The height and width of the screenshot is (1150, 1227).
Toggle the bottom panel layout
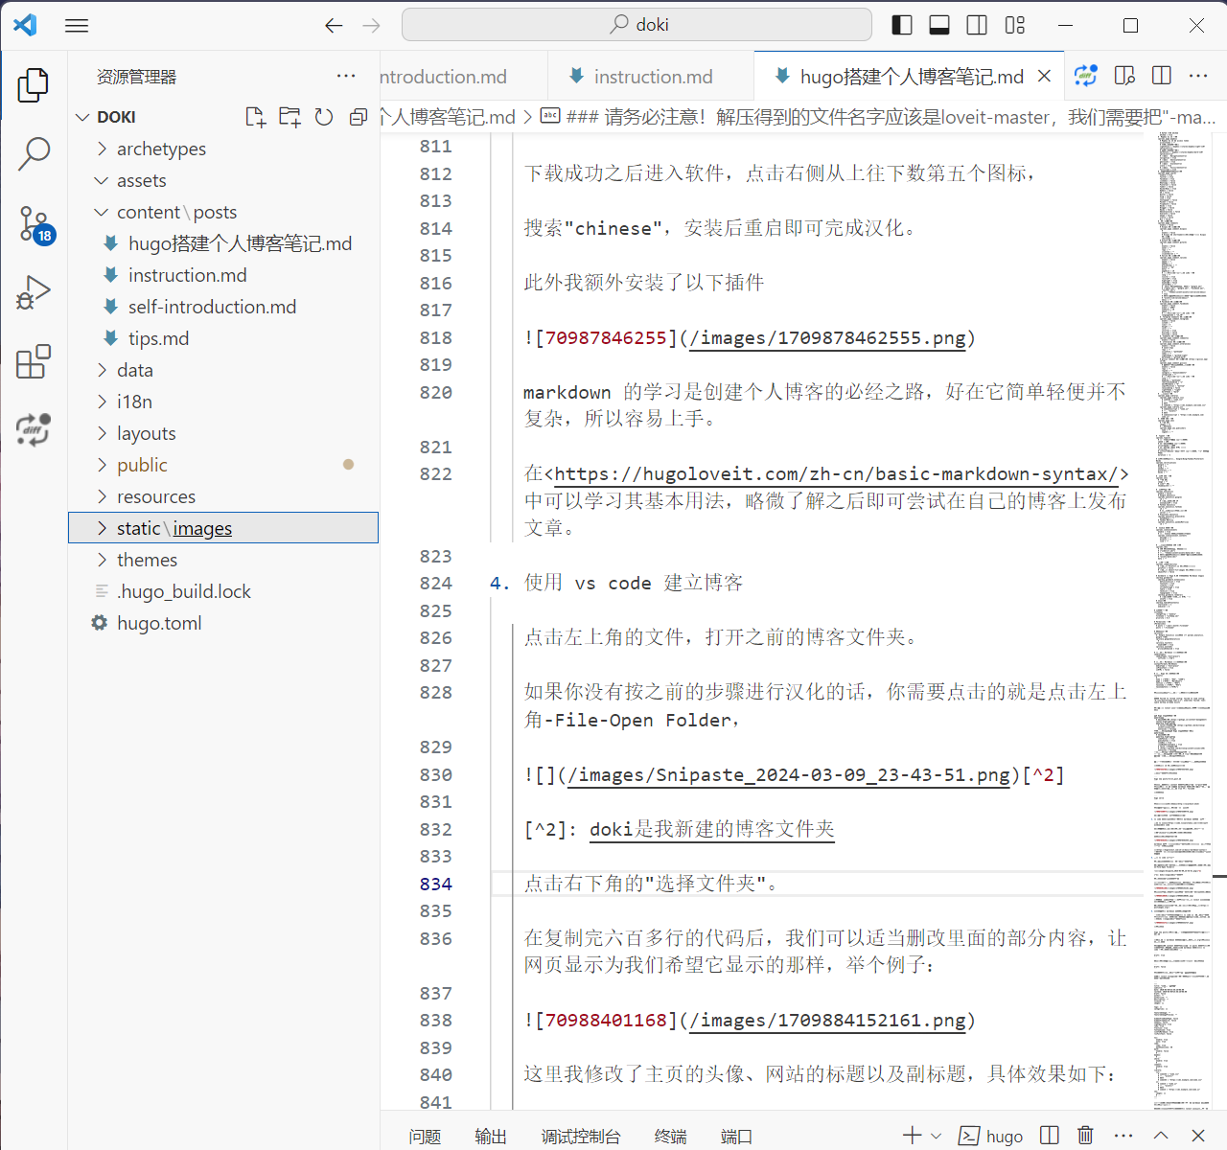pyautogui.click(x=939, y=25)
